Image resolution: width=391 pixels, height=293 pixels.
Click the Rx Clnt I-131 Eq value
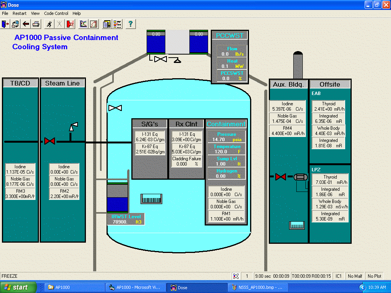click(x=186, y=137)
